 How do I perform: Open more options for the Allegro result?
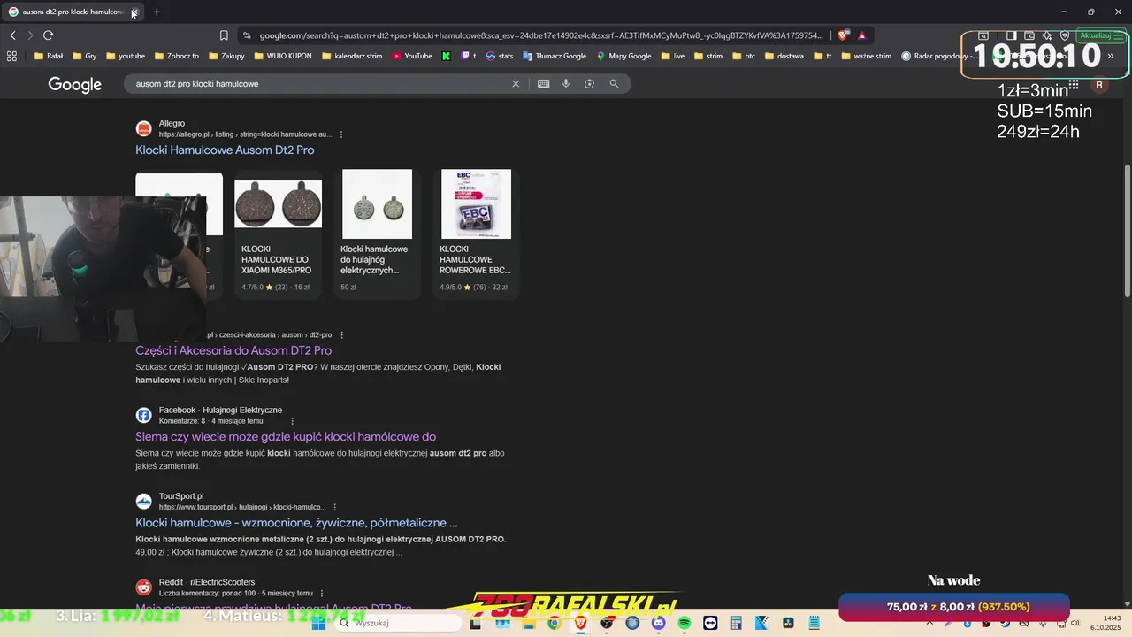pos(341,134)
